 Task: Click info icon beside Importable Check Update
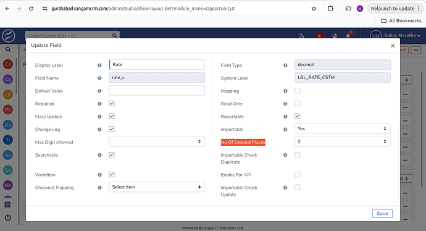[x=285, y=188]
